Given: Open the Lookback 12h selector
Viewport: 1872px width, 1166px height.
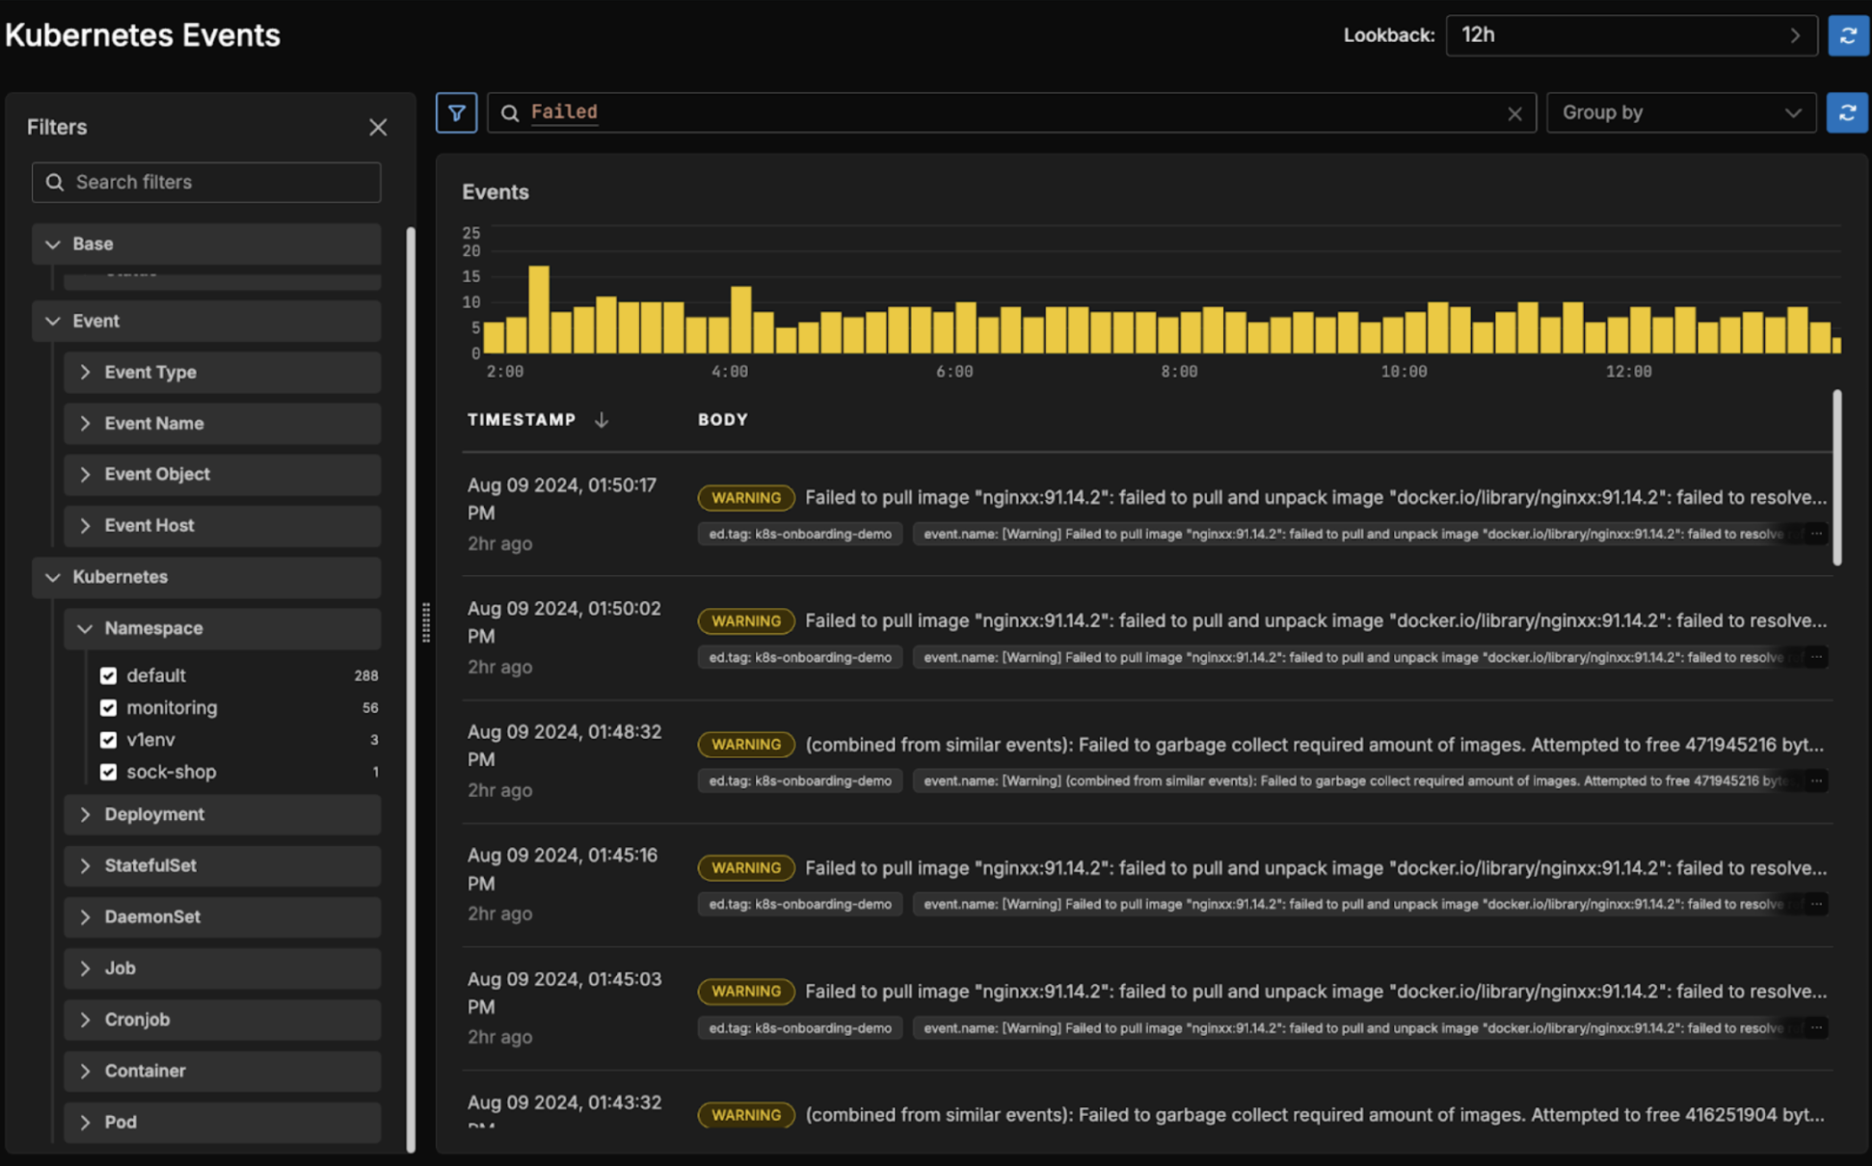Looking at the screenshot, I should [x=1630, y=35].
